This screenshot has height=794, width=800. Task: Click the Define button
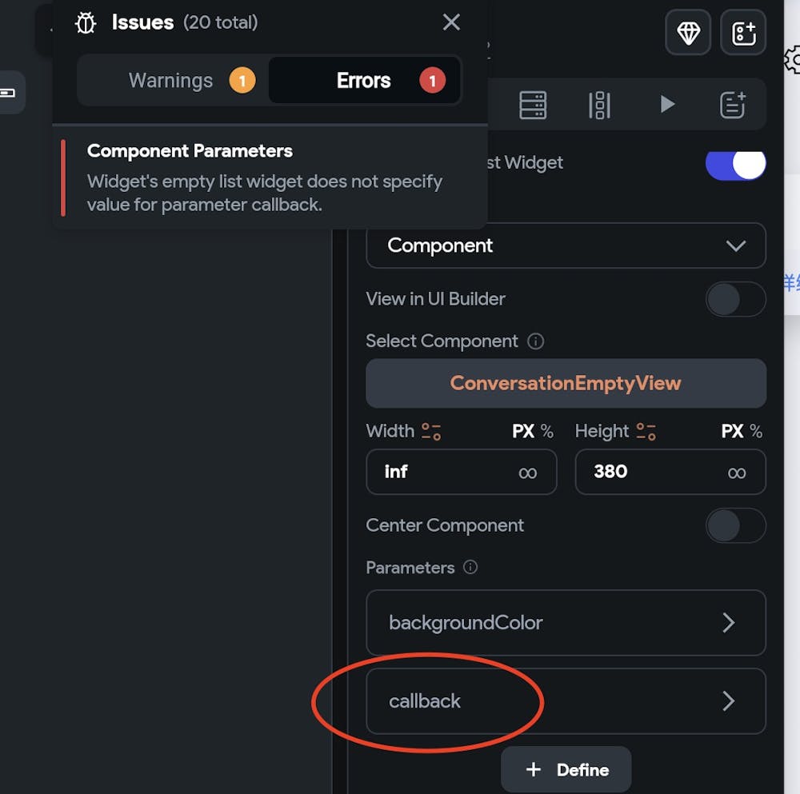(x=566, y=769)
